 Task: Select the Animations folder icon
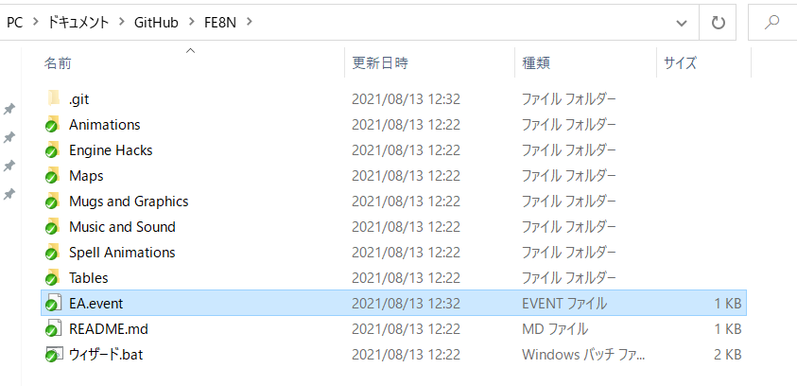(x=52, y=125)
